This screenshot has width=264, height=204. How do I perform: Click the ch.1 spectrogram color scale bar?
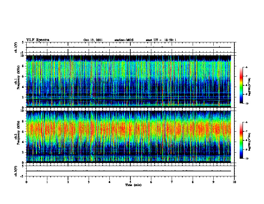(x=241, y=85)
